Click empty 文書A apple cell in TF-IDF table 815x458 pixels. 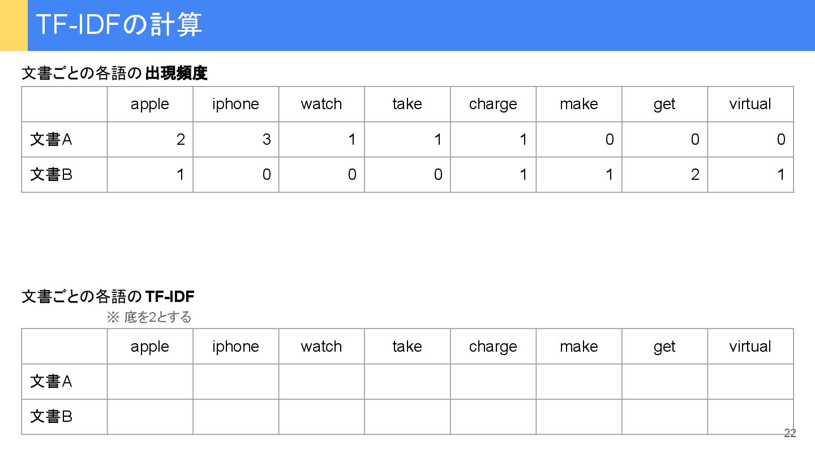(x=150, y=382)
